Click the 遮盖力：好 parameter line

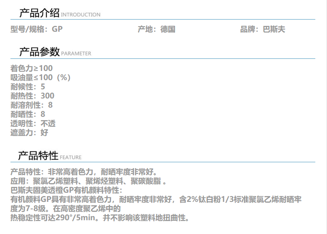click(29, 133)
